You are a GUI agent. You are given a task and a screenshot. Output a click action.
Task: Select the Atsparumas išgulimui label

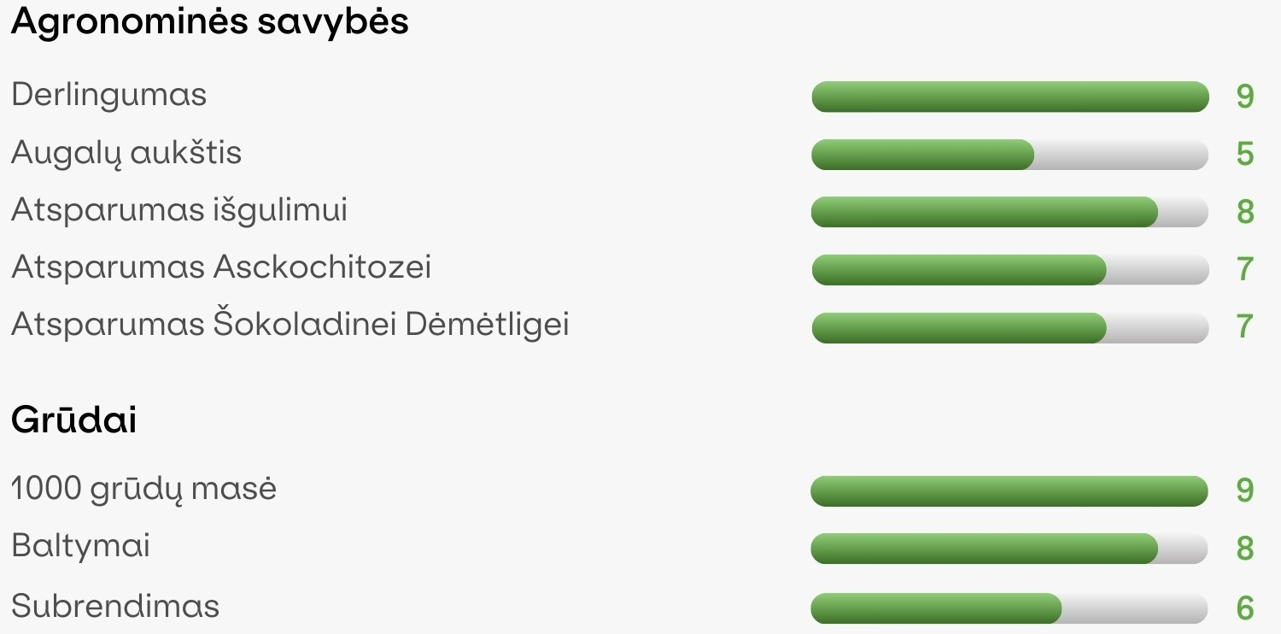179,211
